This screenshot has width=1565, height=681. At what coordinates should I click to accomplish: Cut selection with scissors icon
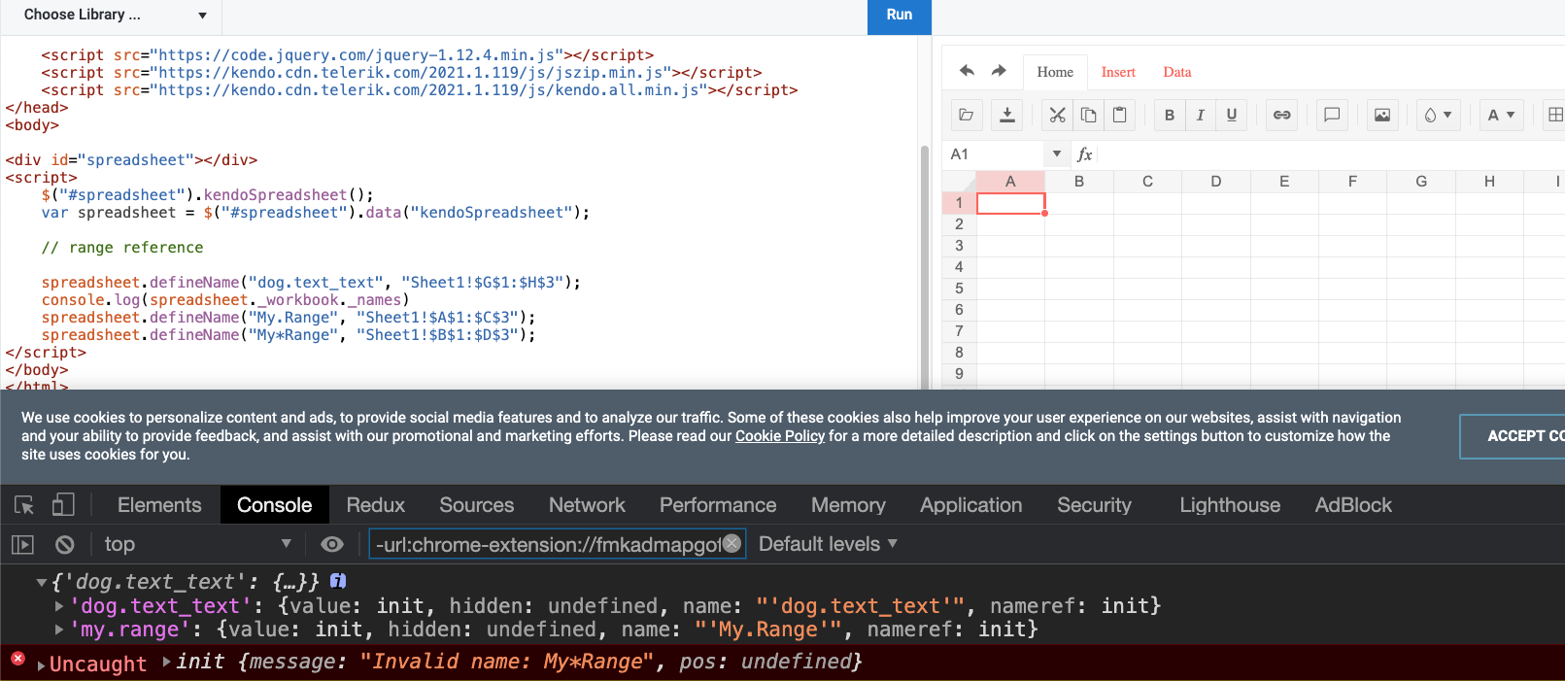pyautogui.click(x=1058, y=115)
